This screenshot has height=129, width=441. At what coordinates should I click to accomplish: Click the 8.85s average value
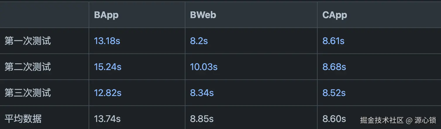tap(202, 119)
